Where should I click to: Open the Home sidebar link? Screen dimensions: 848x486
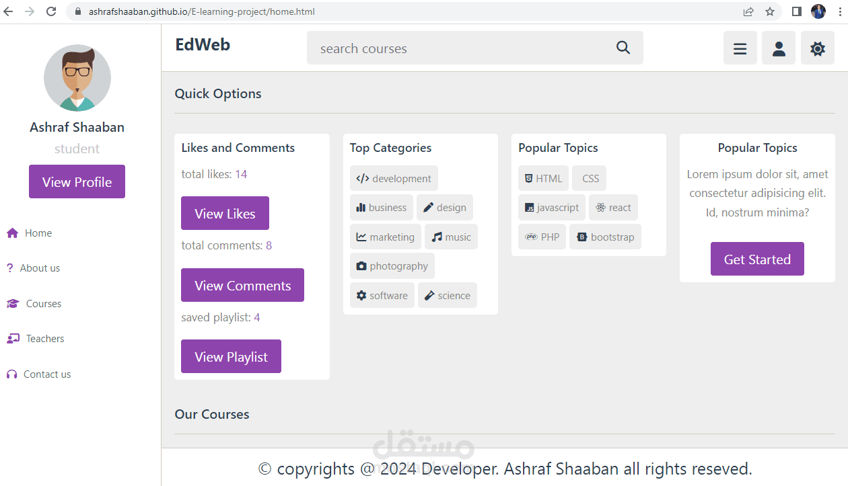click(x=38, y=233)
